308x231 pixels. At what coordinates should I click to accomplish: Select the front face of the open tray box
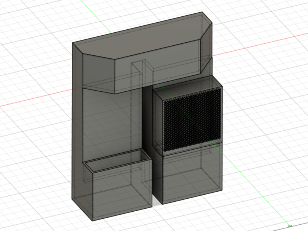coord(122,189)
